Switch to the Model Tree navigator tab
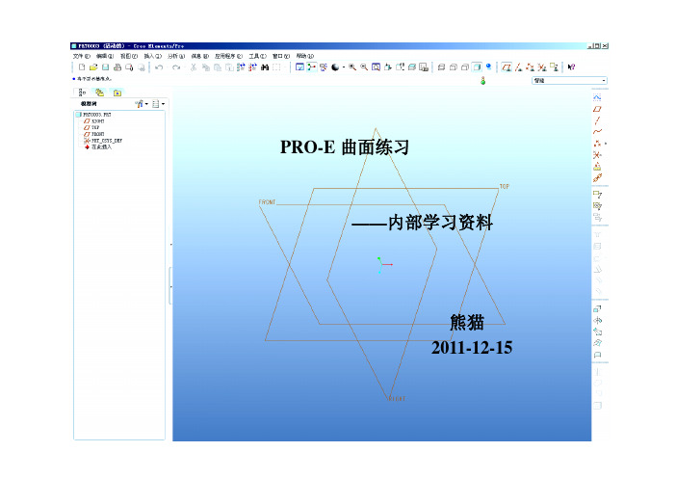Viewport: 676px width, 478px height. click(81, 93)
